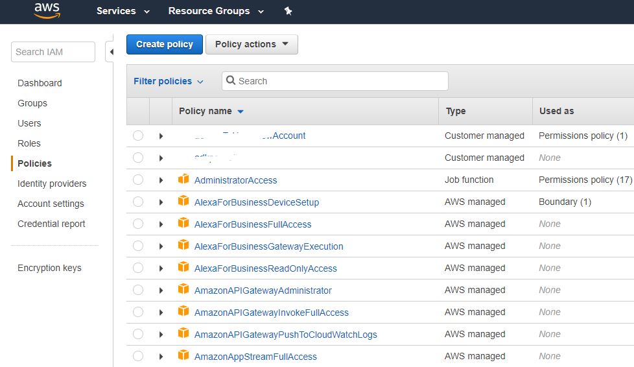The width and height of the screenshot is (634, 367).
Task: Expand the AmazonAPIGatewayAdministrator row details
Action: tap(161, 290)
